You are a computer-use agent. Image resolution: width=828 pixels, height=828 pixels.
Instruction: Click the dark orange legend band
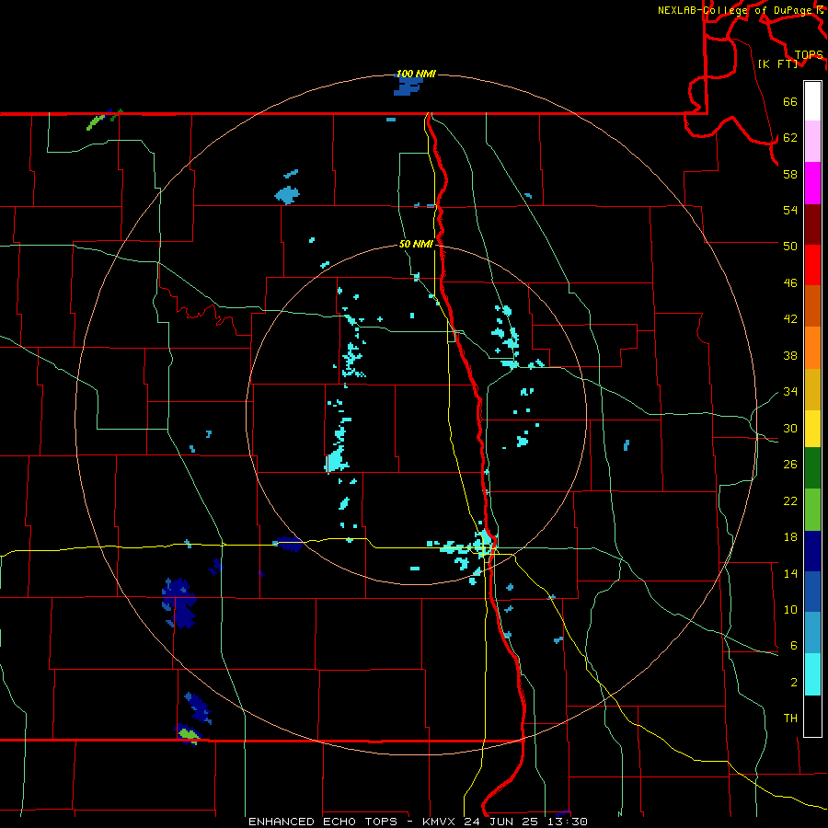(812, 306)
